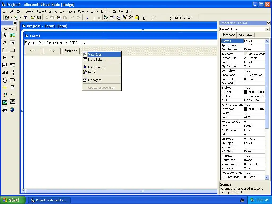This screenshot has width=272, height=204.
Task: Choose Paste from the context menu
Action: point(102,72)
